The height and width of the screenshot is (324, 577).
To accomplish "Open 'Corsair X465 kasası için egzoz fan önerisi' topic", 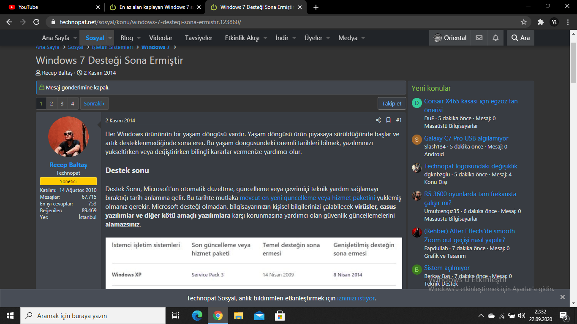I will coord(471,105).
